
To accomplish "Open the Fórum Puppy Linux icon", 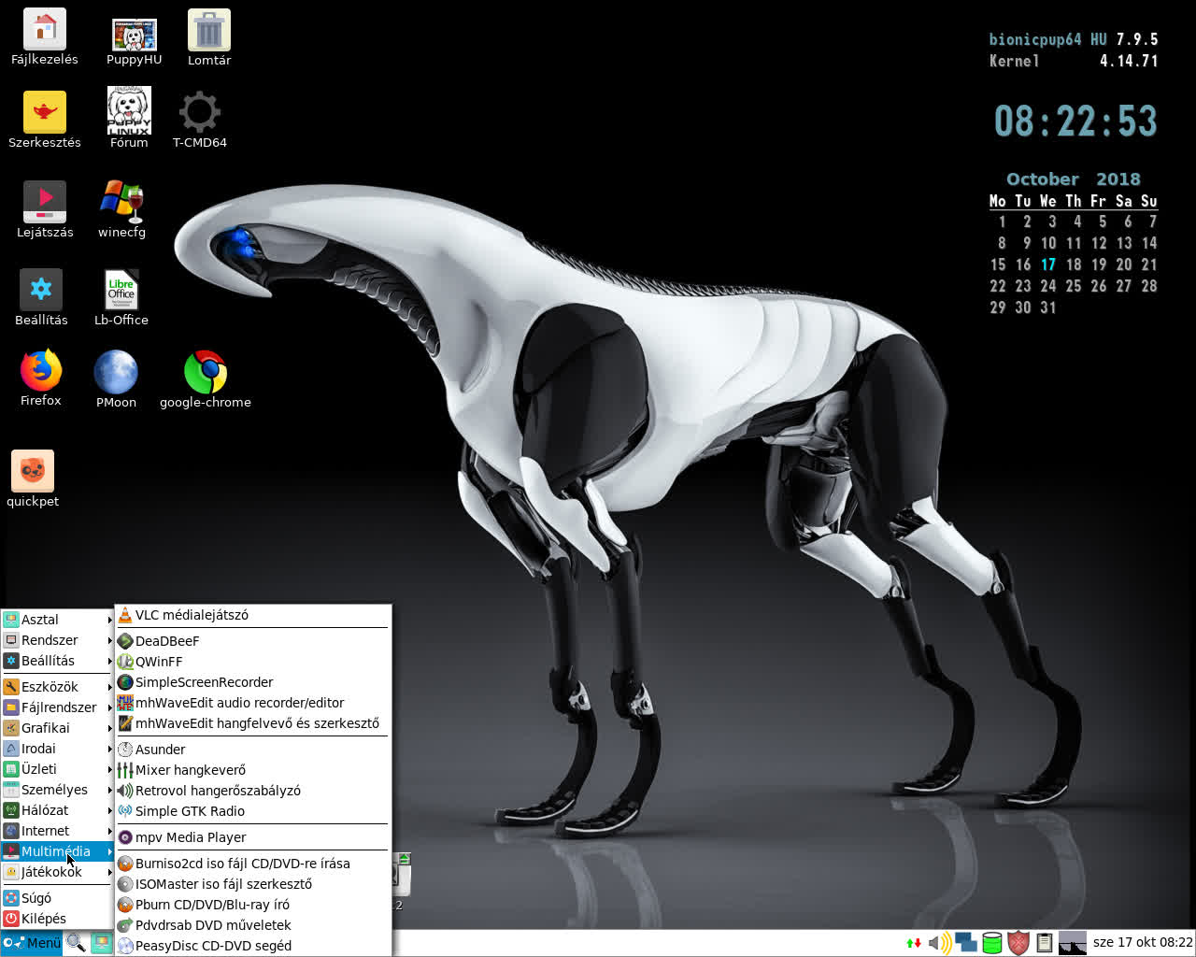I will coord(129,117).
